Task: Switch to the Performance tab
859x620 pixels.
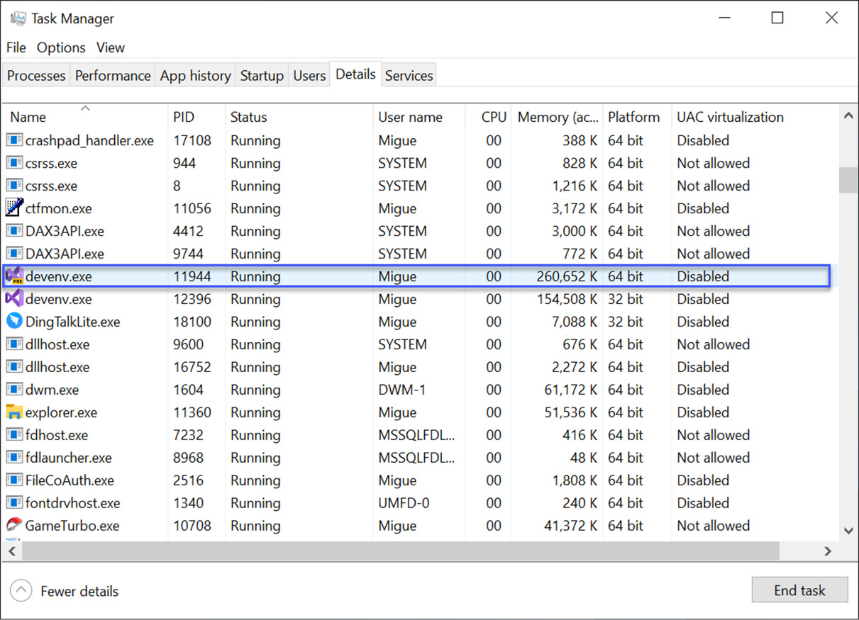Action: click(113, 76)
